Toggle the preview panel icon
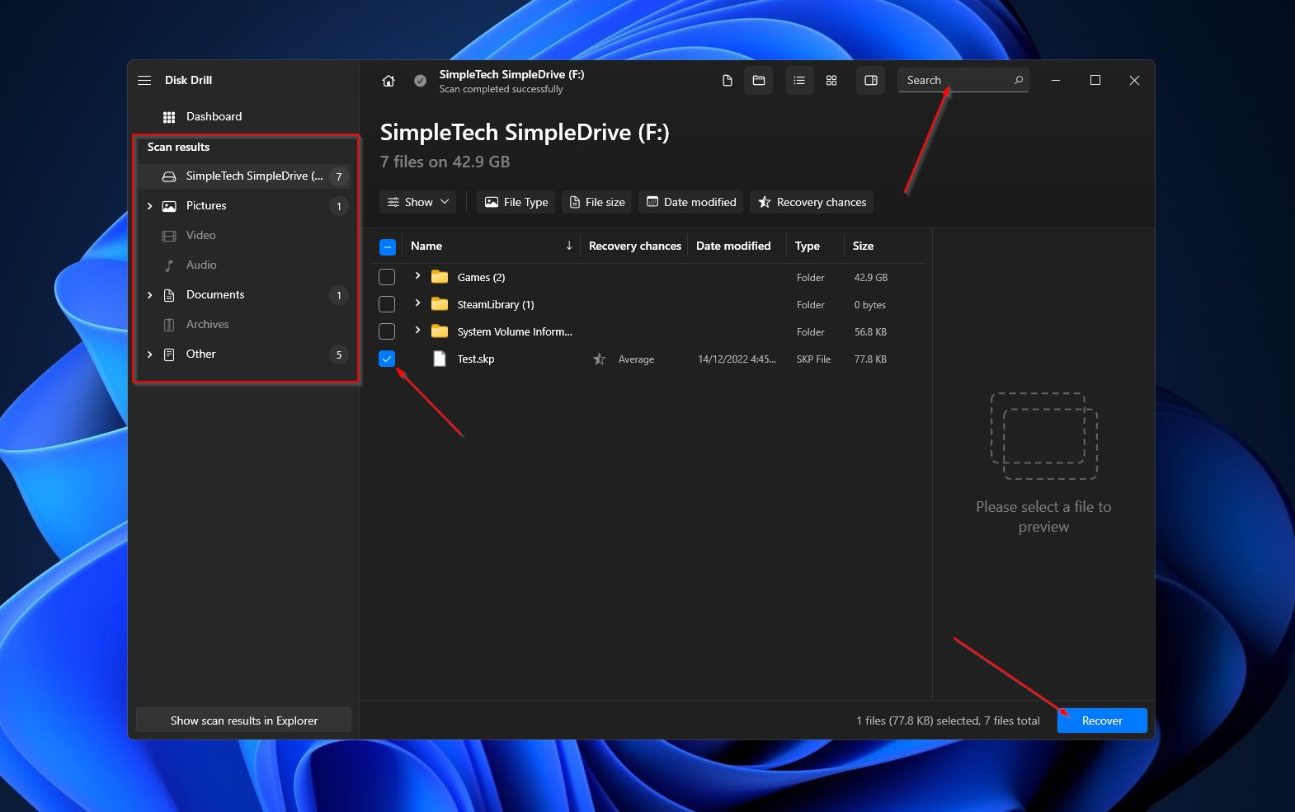This screenshot has height=812, width=1295. [x=870, y=81]
